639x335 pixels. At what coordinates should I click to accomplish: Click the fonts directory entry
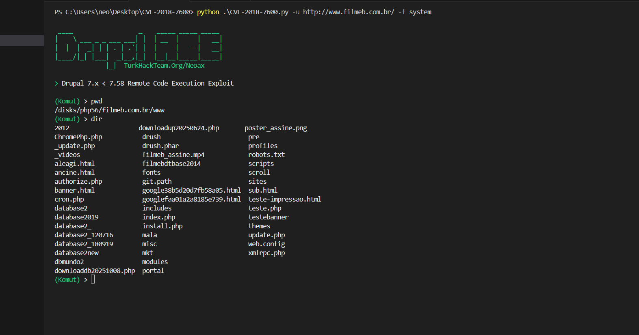[x=151, y=173]
